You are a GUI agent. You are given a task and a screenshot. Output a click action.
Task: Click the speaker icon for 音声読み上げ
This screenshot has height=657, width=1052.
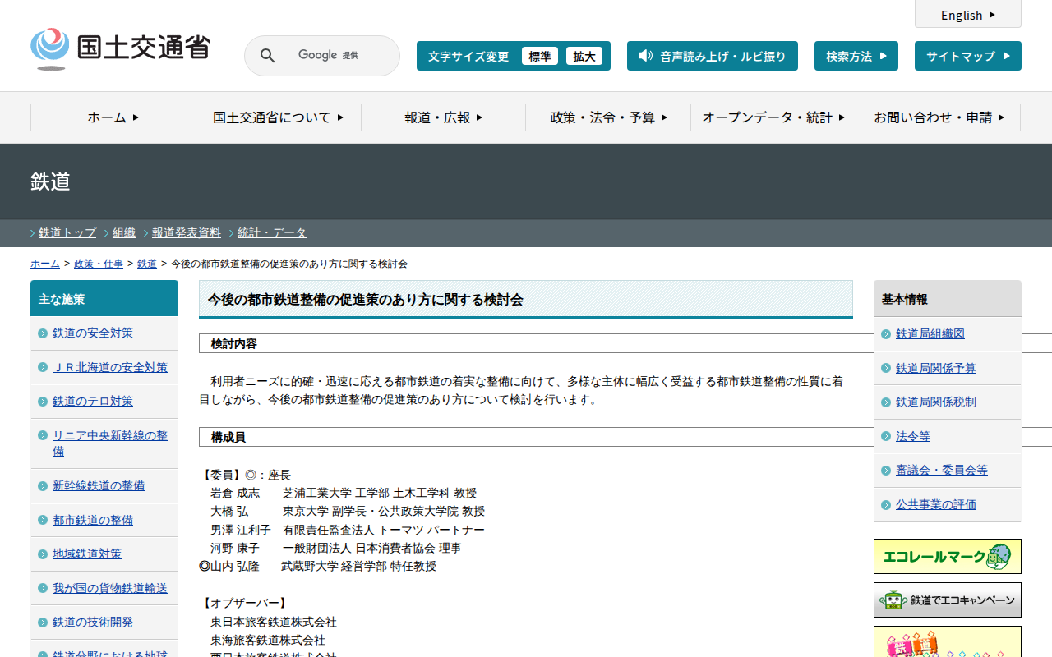pos(645,56)
